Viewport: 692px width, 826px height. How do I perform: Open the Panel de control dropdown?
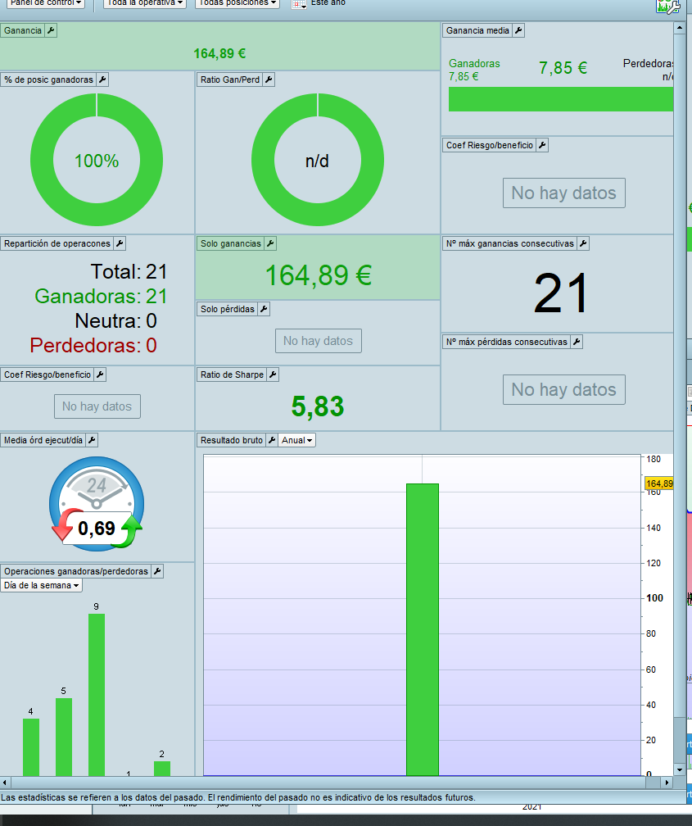[46, 3]
